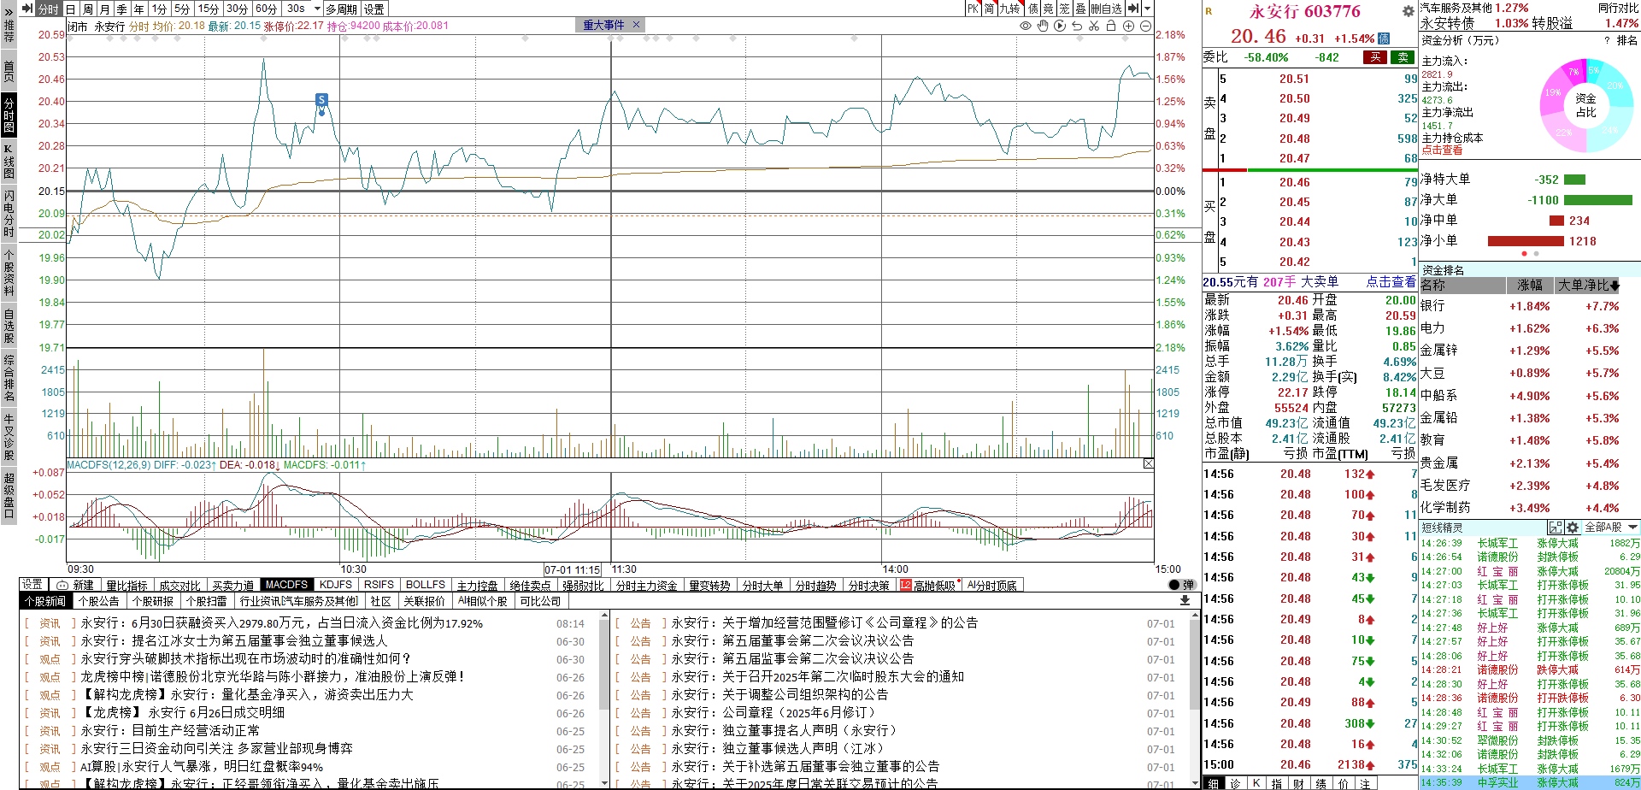Open the dropdown arrow after 删自选 toolbar
This screenshot has height=790, width=1641.
point(1147,9)
